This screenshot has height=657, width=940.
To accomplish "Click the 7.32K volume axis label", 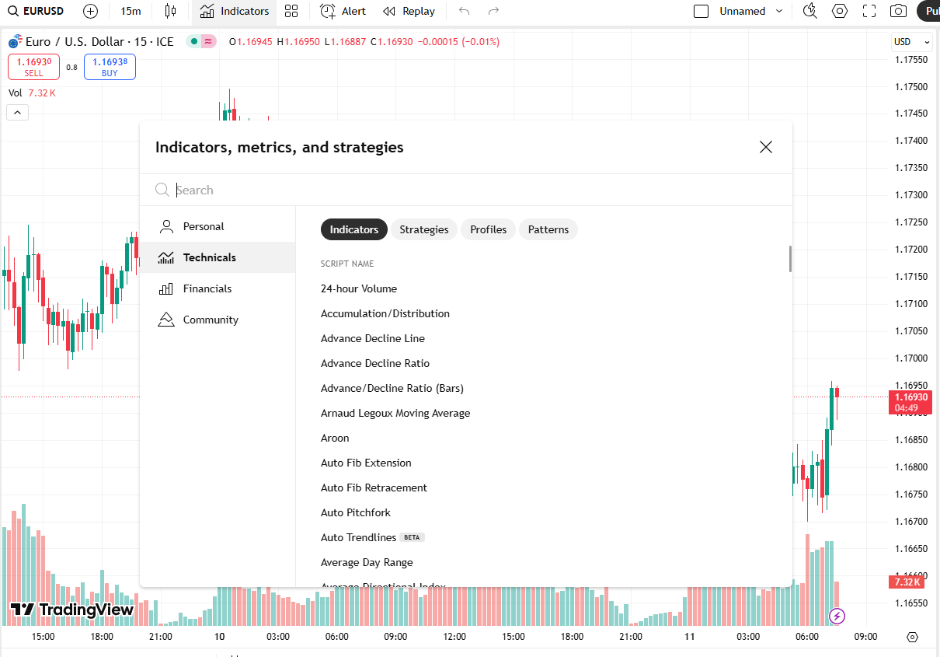I will tap(907, 582).
